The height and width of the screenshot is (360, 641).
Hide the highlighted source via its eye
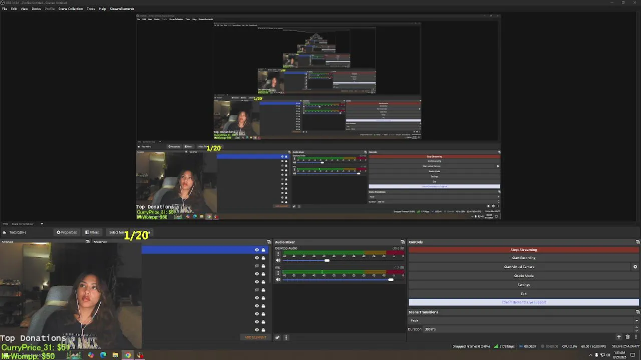click(x=257, y=250)
